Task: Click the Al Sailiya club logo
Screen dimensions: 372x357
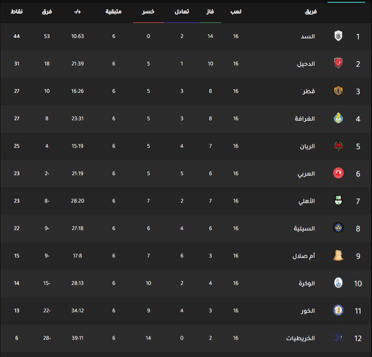Action: pos(338,228)
